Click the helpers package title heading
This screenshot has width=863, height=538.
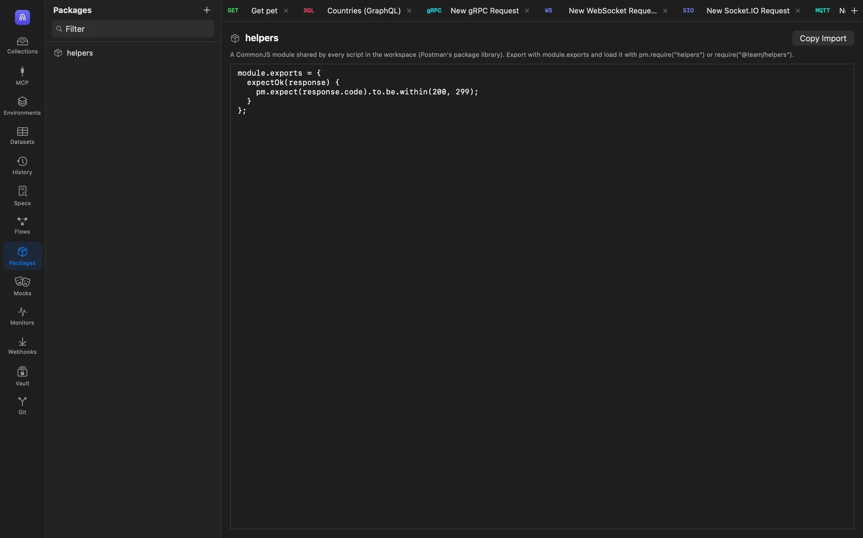coord(261,38)
